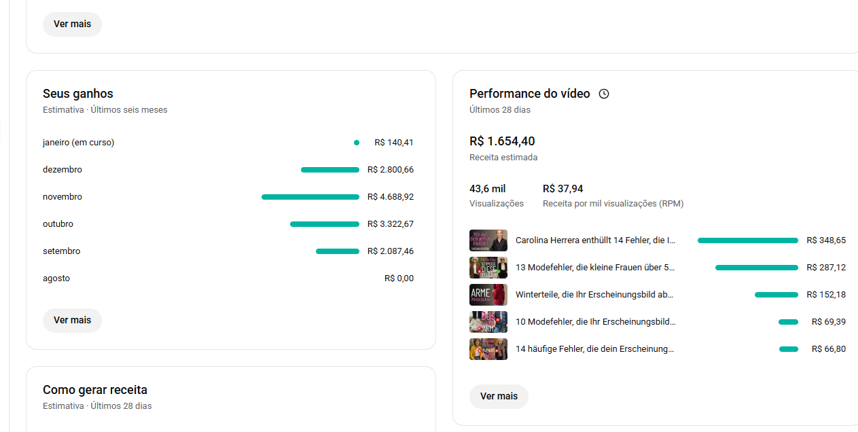Open the Carolina Herrera video thumbnail
This screenshot has height=432, width=858.
[x=488, y=240]
